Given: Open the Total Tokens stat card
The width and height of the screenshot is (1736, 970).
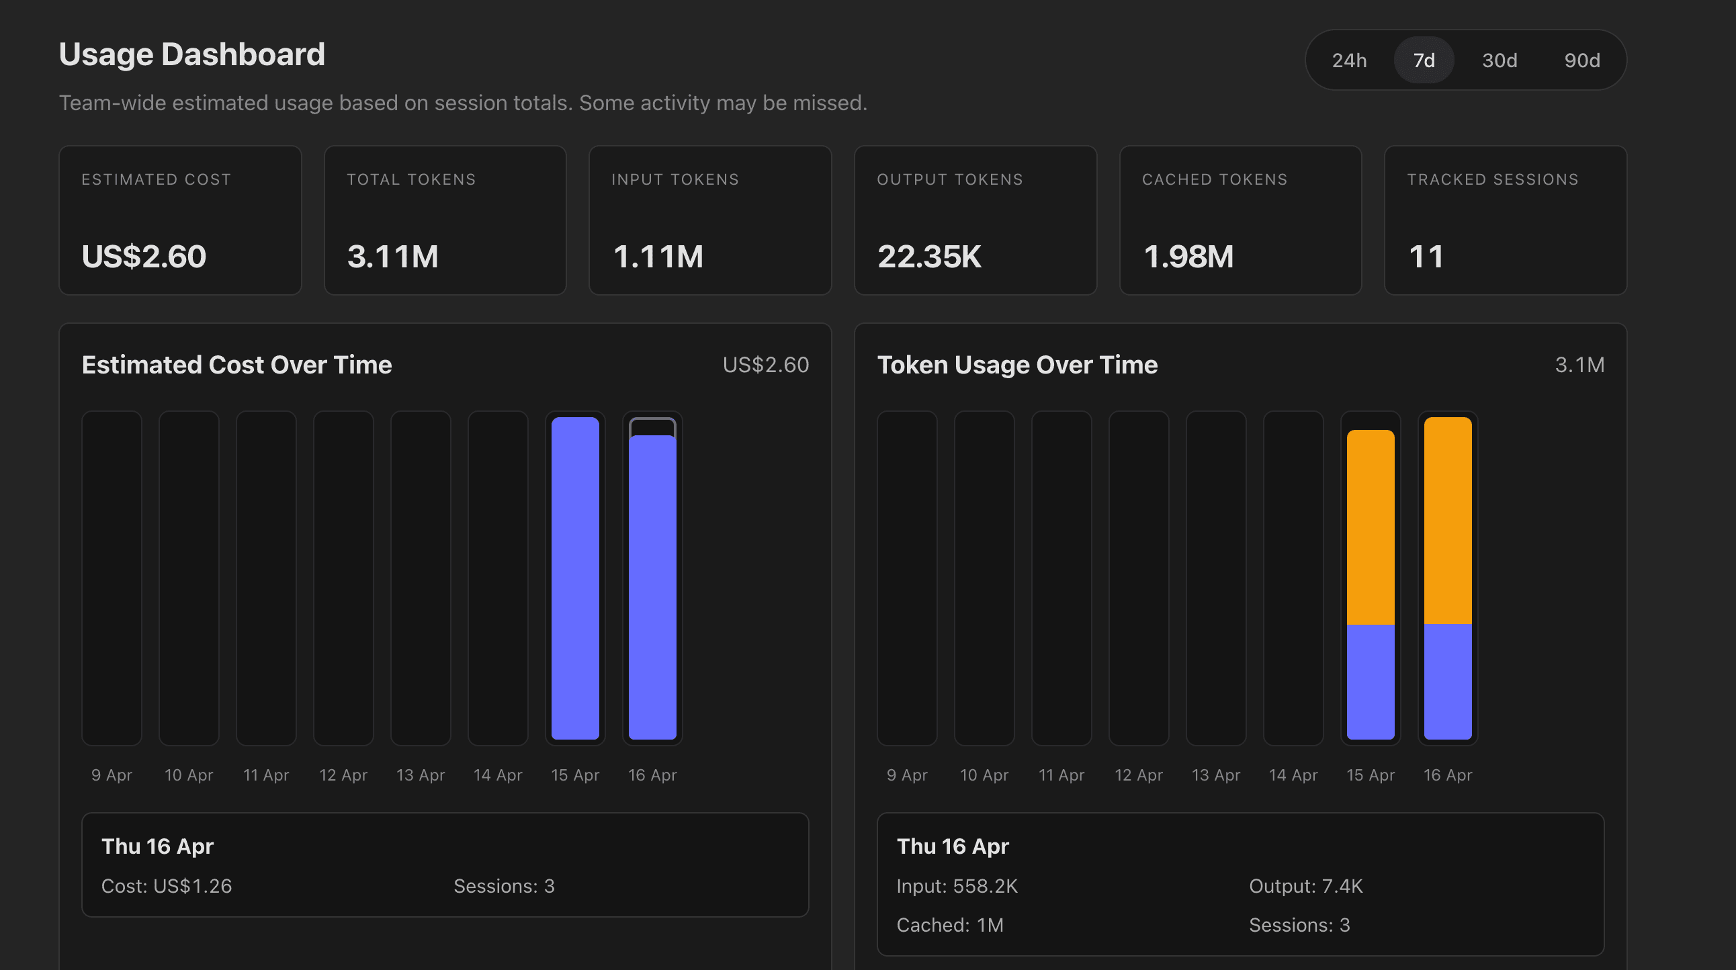Looking at the screenshot, I should (x=445, y=220).
